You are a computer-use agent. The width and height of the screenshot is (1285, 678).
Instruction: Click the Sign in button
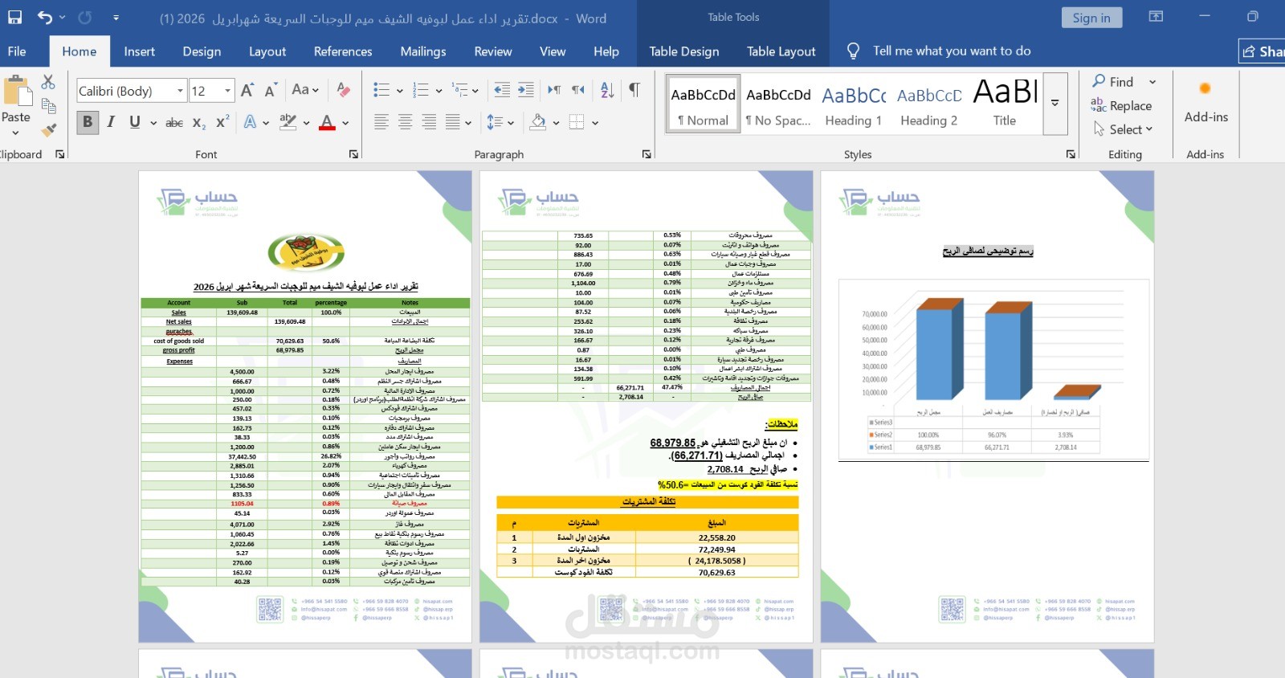click(x=1091, y=18)
